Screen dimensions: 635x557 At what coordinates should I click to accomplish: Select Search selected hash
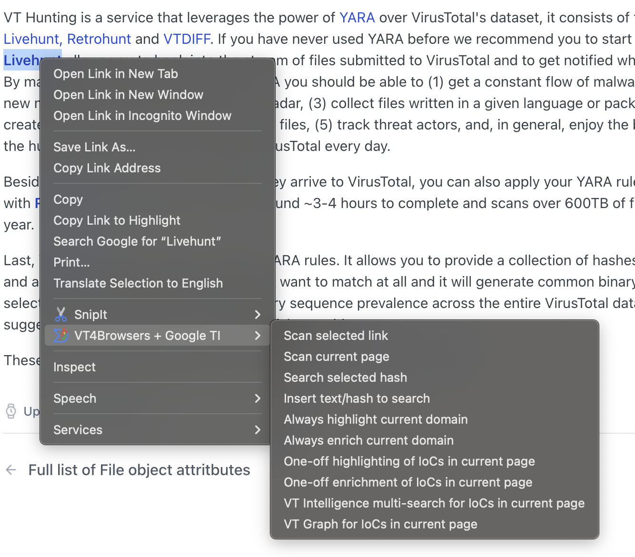435,378
